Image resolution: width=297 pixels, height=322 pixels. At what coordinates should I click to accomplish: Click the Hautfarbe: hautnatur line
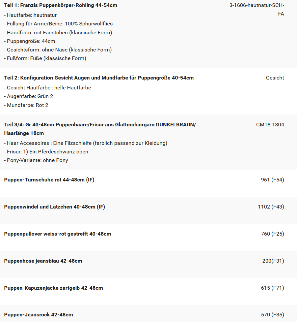pyautogui.click(x=30, y=15)
